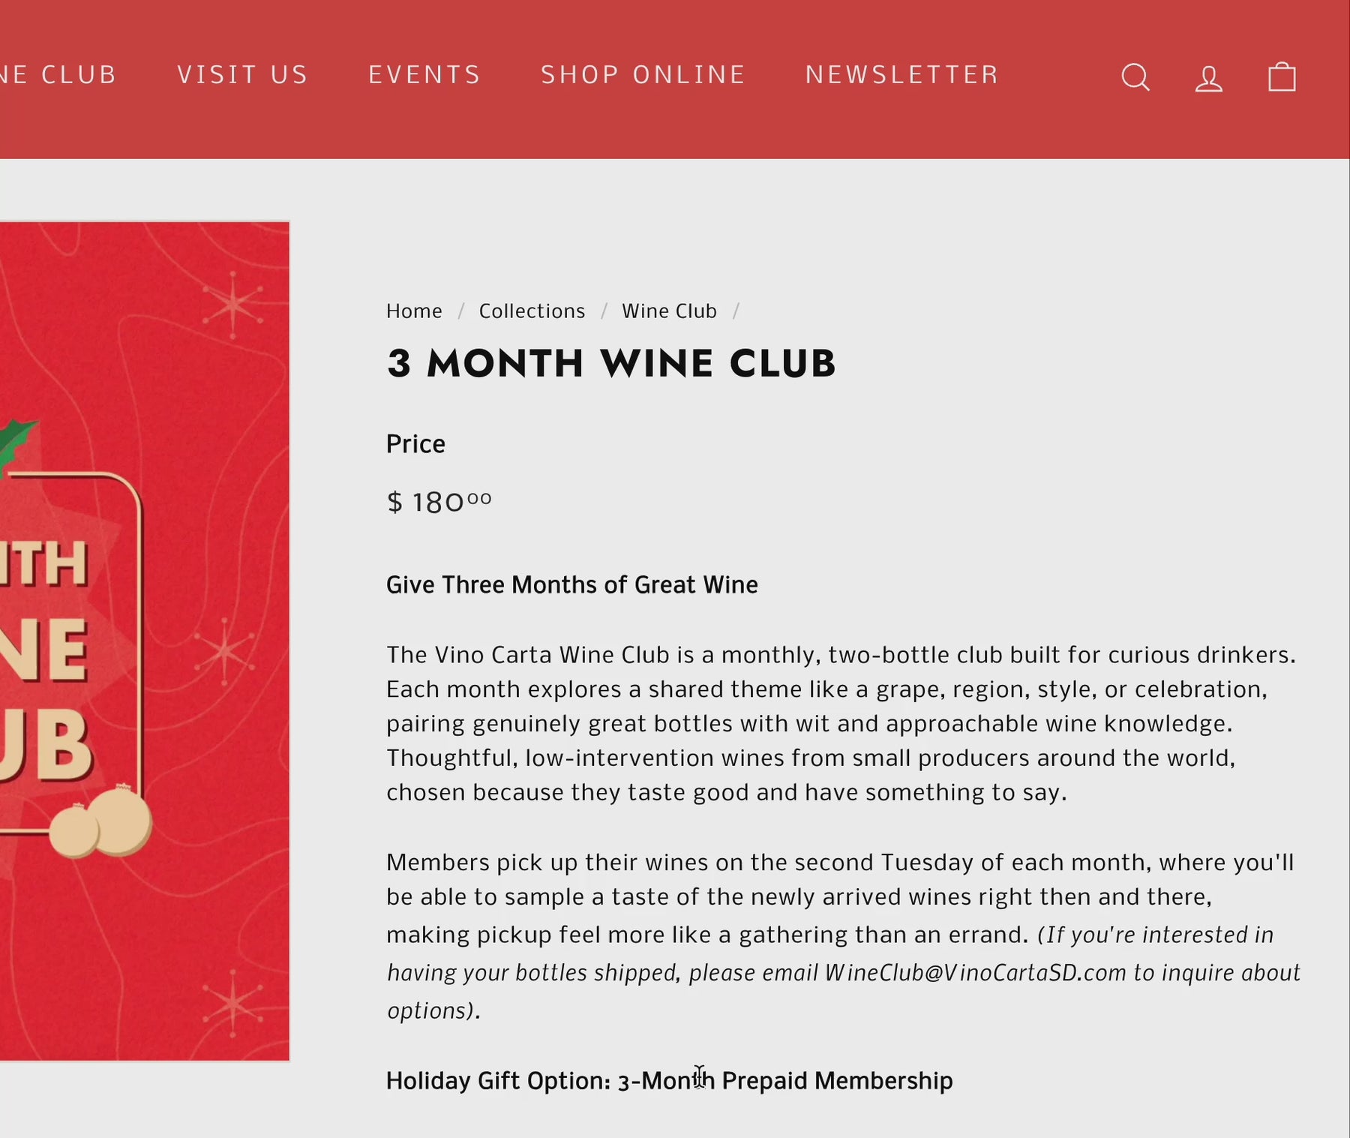Click the Holiday Gift Option heading
Image resolution: width=1350 pixels, height=1138 pixels.
tap(669, 1081)
